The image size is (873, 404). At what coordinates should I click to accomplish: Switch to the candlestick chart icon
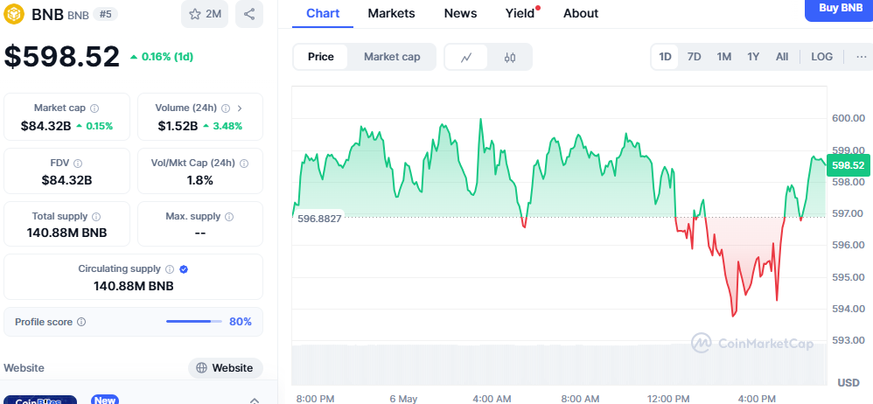510,57
